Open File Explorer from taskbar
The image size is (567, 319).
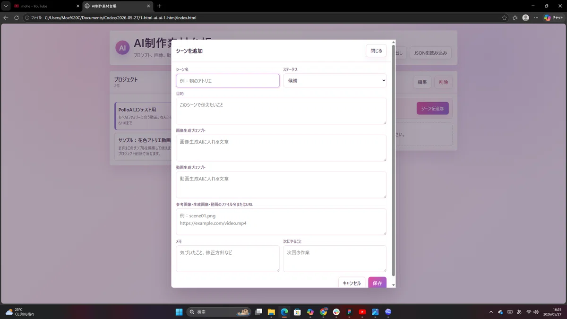(x=271, y=312)
